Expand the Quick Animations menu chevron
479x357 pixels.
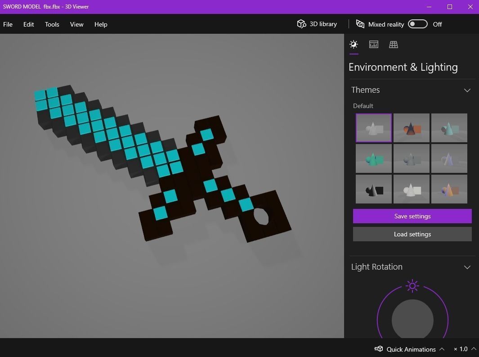click(x=442, y=349)
